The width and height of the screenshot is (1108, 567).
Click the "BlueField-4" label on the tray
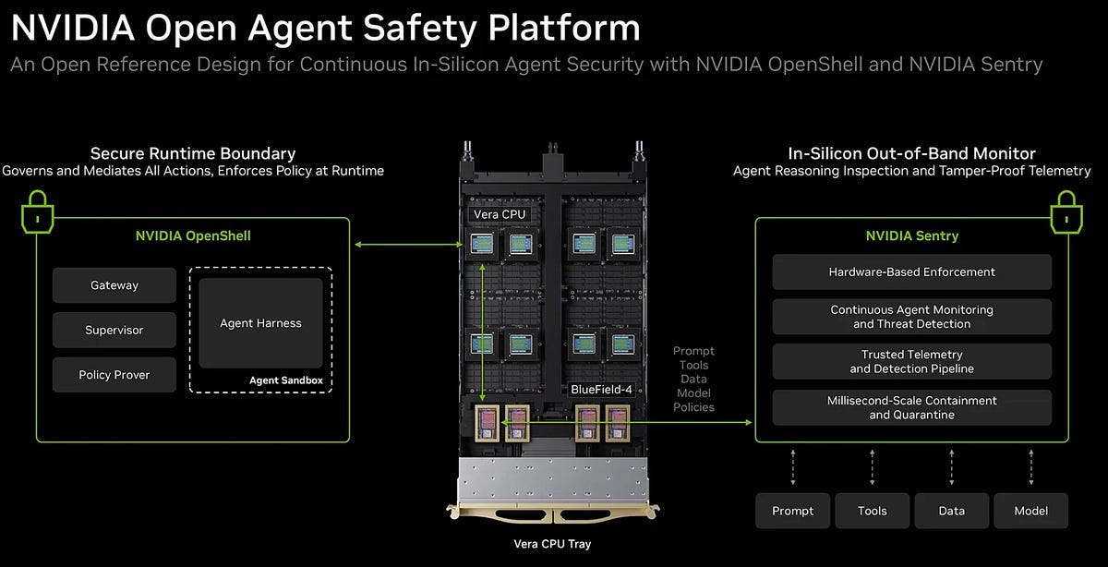(601, 389)
